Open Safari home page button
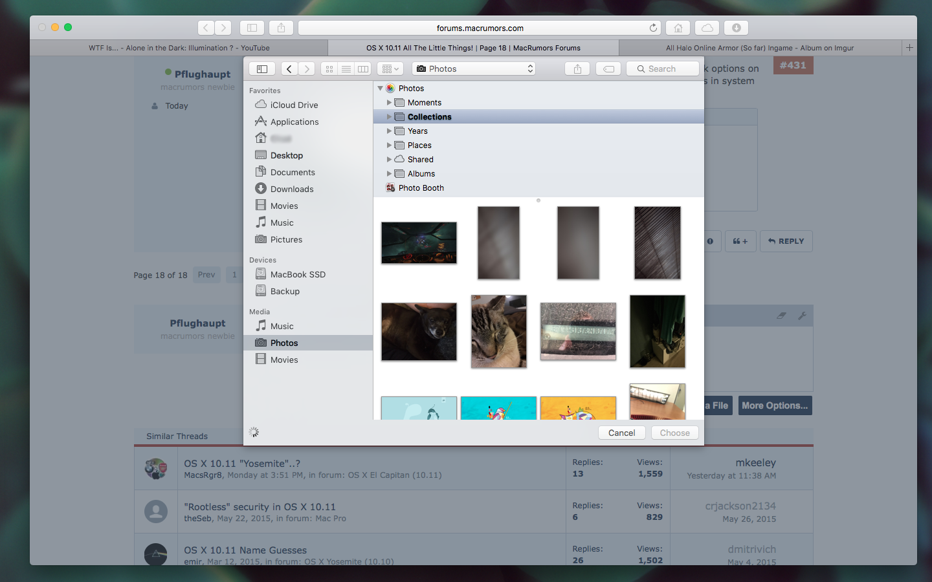932x582 pixels. click(678, 28)
